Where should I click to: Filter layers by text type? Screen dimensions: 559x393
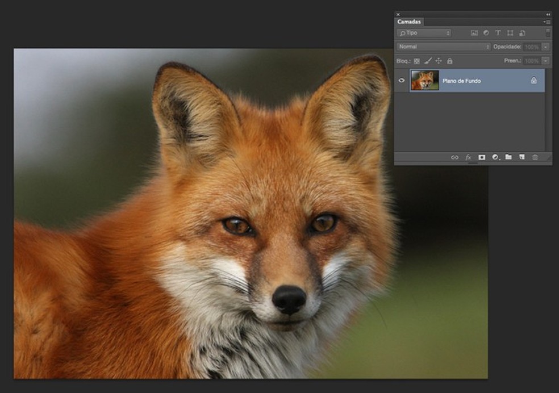click(x=498, y=33)
